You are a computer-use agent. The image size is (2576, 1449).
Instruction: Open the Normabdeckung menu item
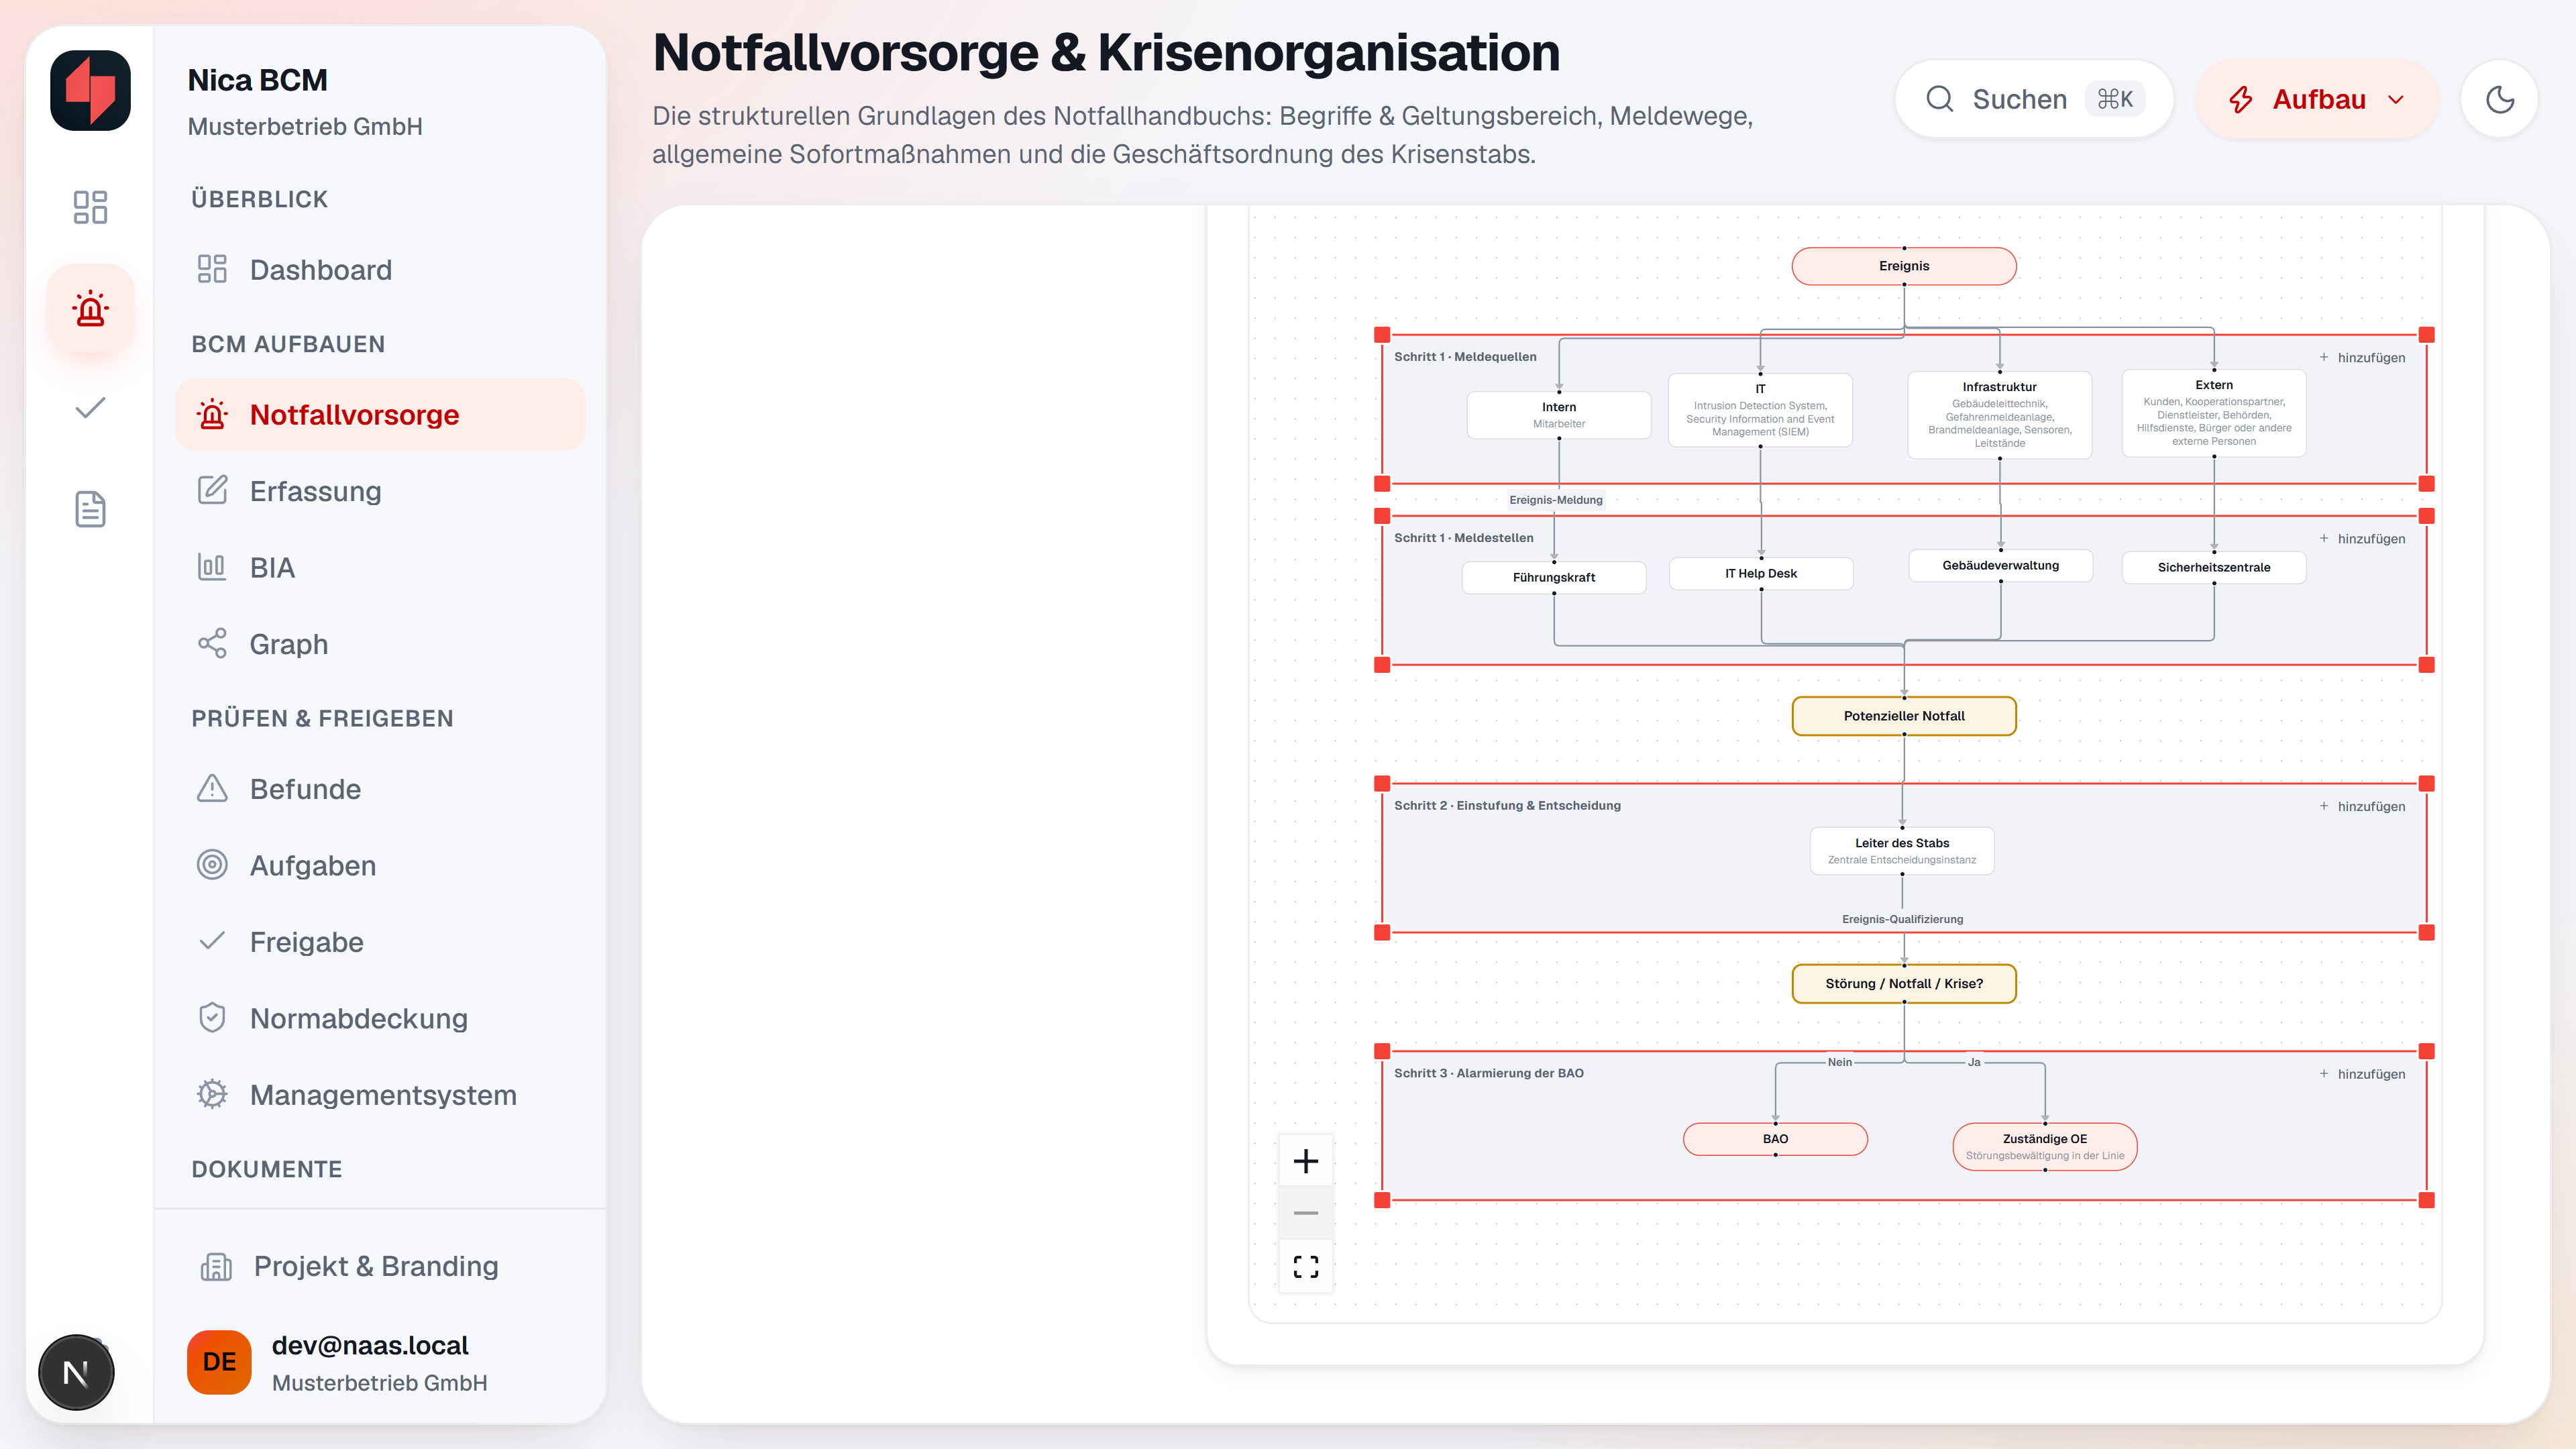tap(380, 1018)
